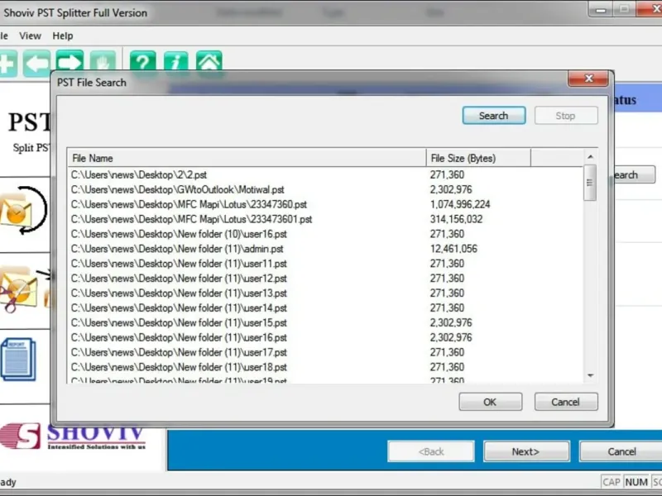Screen dimensions: 662x496
Task: Click the file list scrollbar thumb
Action: tap(590, 183)
